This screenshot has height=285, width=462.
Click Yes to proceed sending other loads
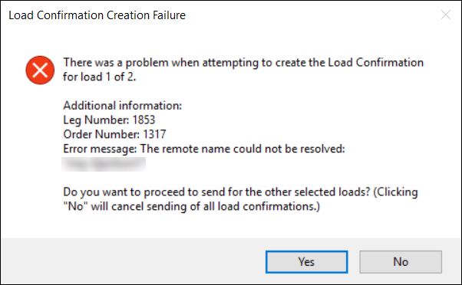pos(306,262)
